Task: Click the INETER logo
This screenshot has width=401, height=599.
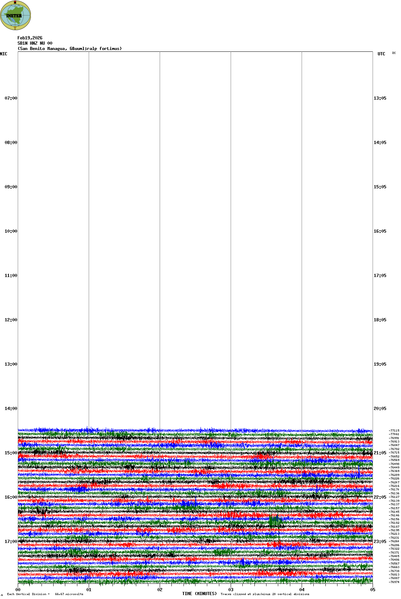Action: click(15, 15)
